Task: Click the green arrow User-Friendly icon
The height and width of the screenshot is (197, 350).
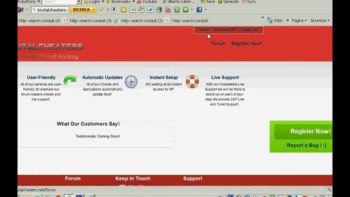Action: (x=70, y=81)
